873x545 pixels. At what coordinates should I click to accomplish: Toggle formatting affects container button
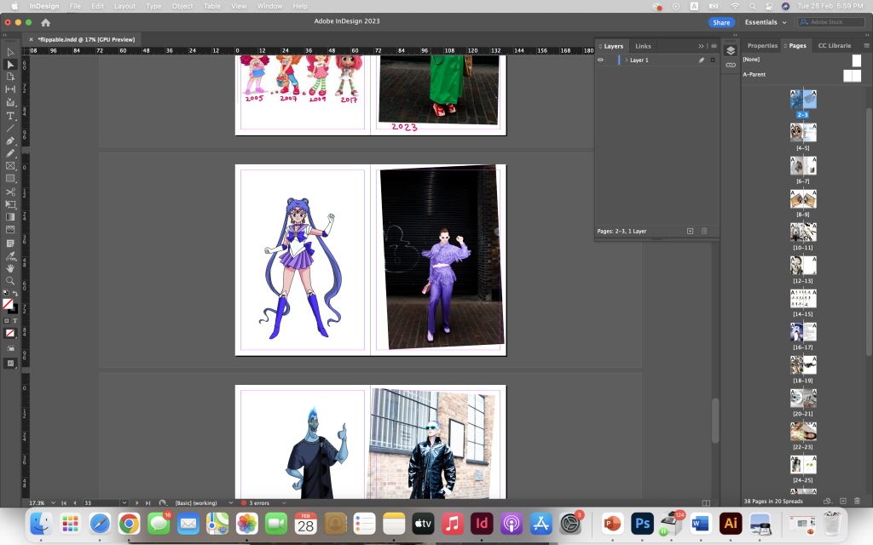point(7,321)
